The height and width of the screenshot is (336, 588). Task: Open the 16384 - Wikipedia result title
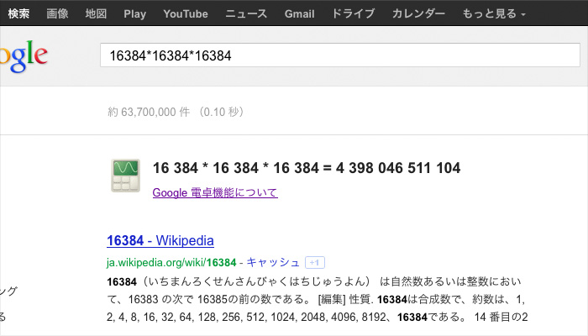click(160, 240)
